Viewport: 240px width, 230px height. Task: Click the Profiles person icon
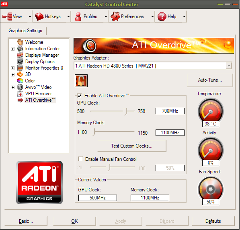point(78,16)
